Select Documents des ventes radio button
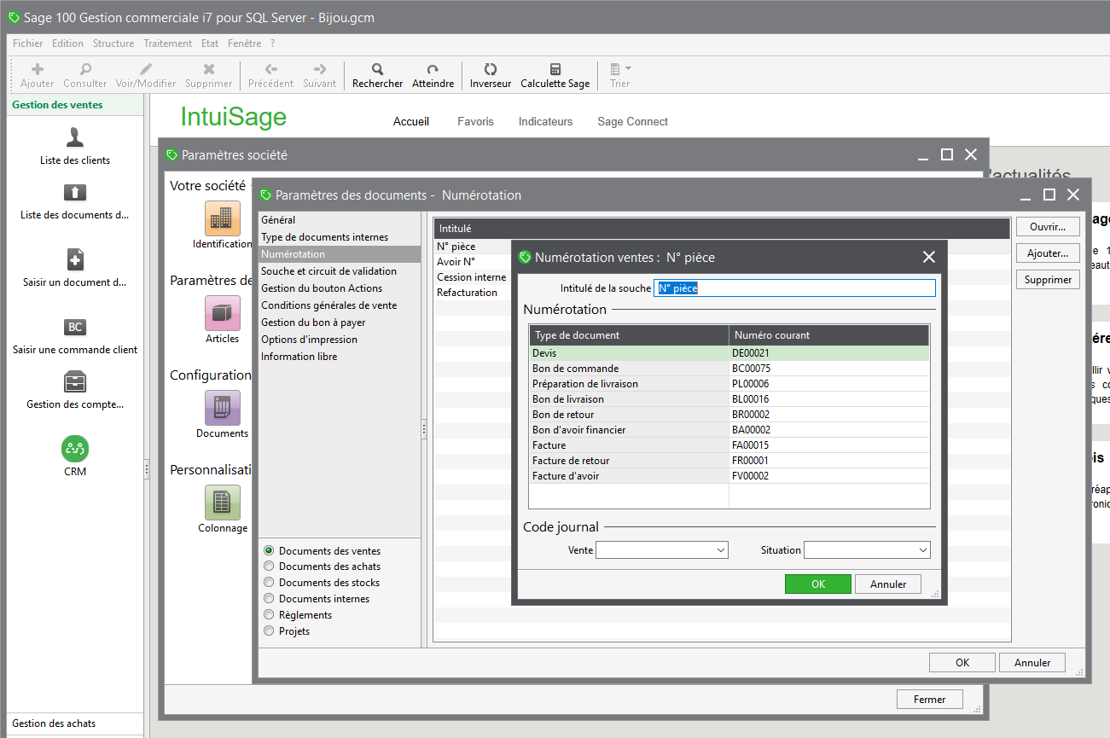This screenshot has width=1110, height=738. pyautogui.click(x=270, y=551)
